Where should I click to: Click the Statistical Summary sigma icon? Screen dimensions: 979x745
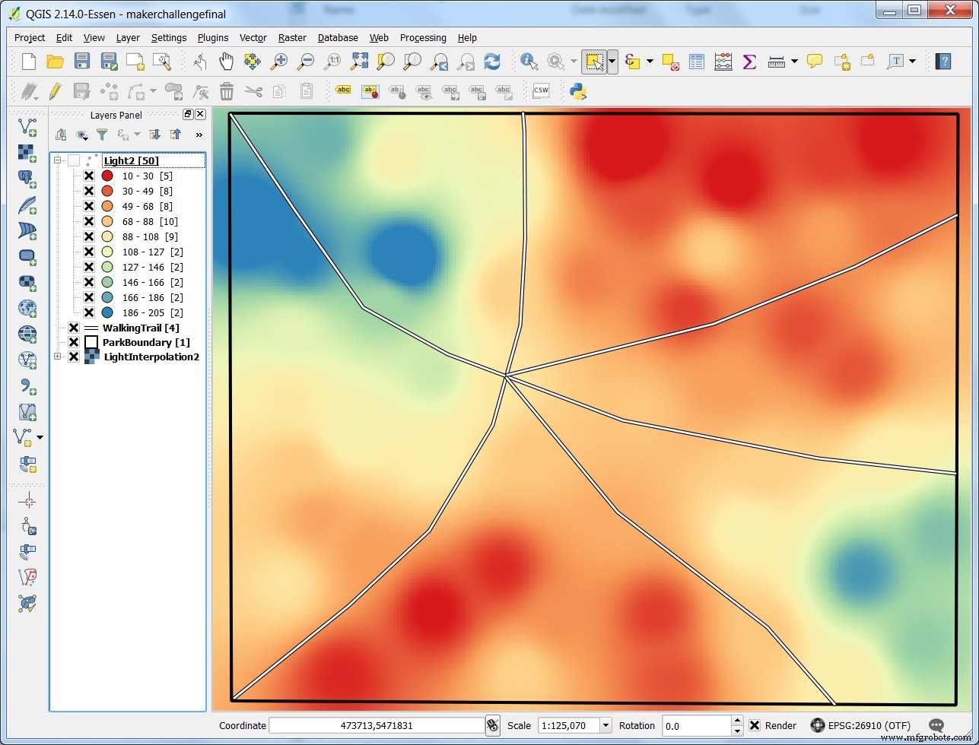749,62
